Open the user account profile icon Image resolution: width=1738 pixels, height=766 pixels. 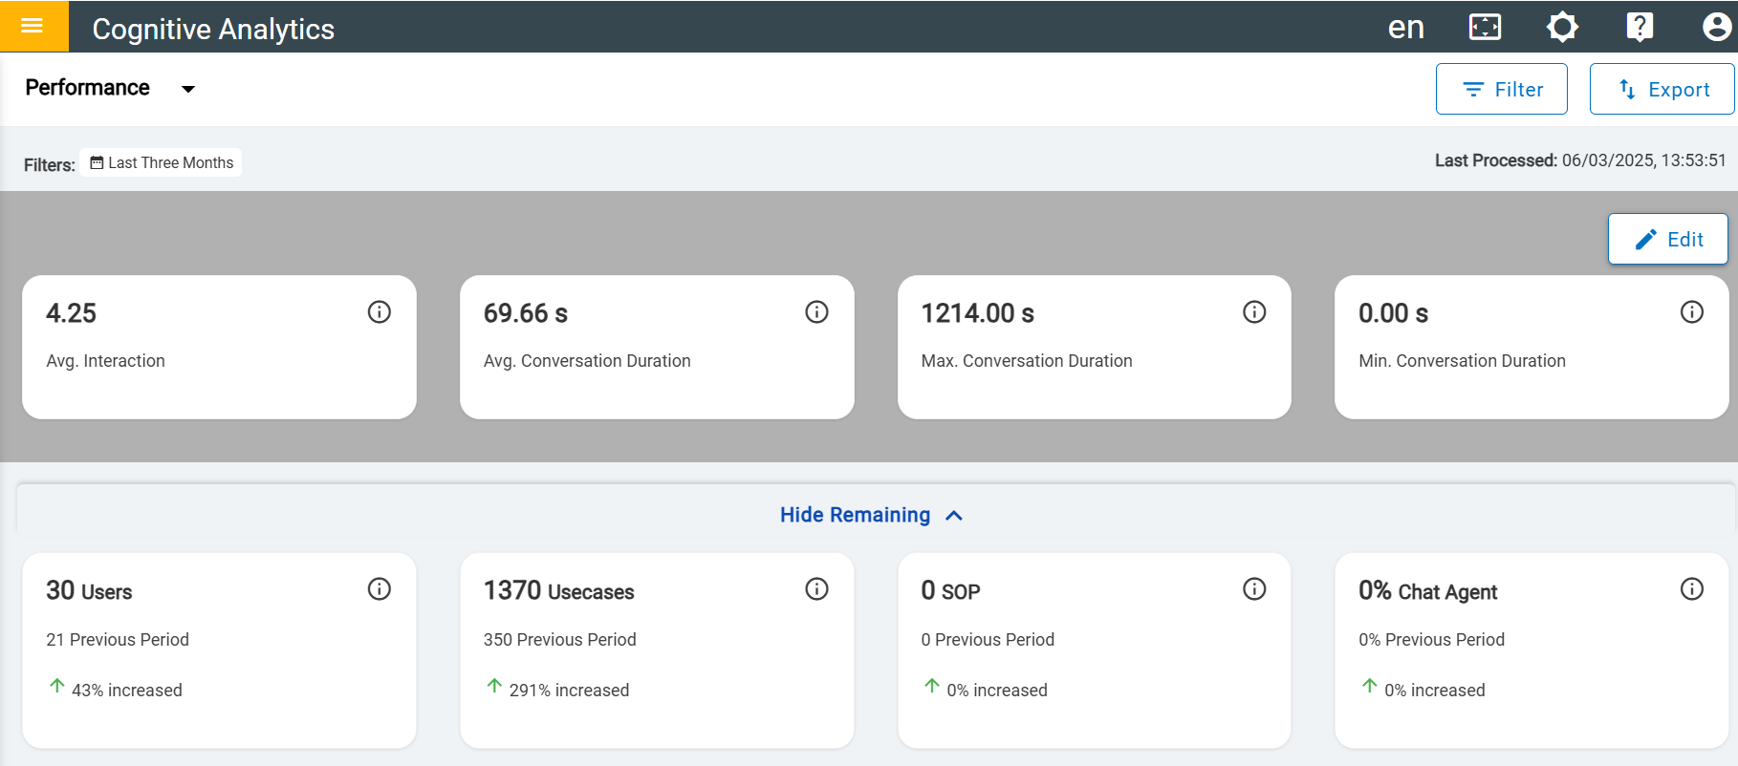click(x=1717, y=27)
